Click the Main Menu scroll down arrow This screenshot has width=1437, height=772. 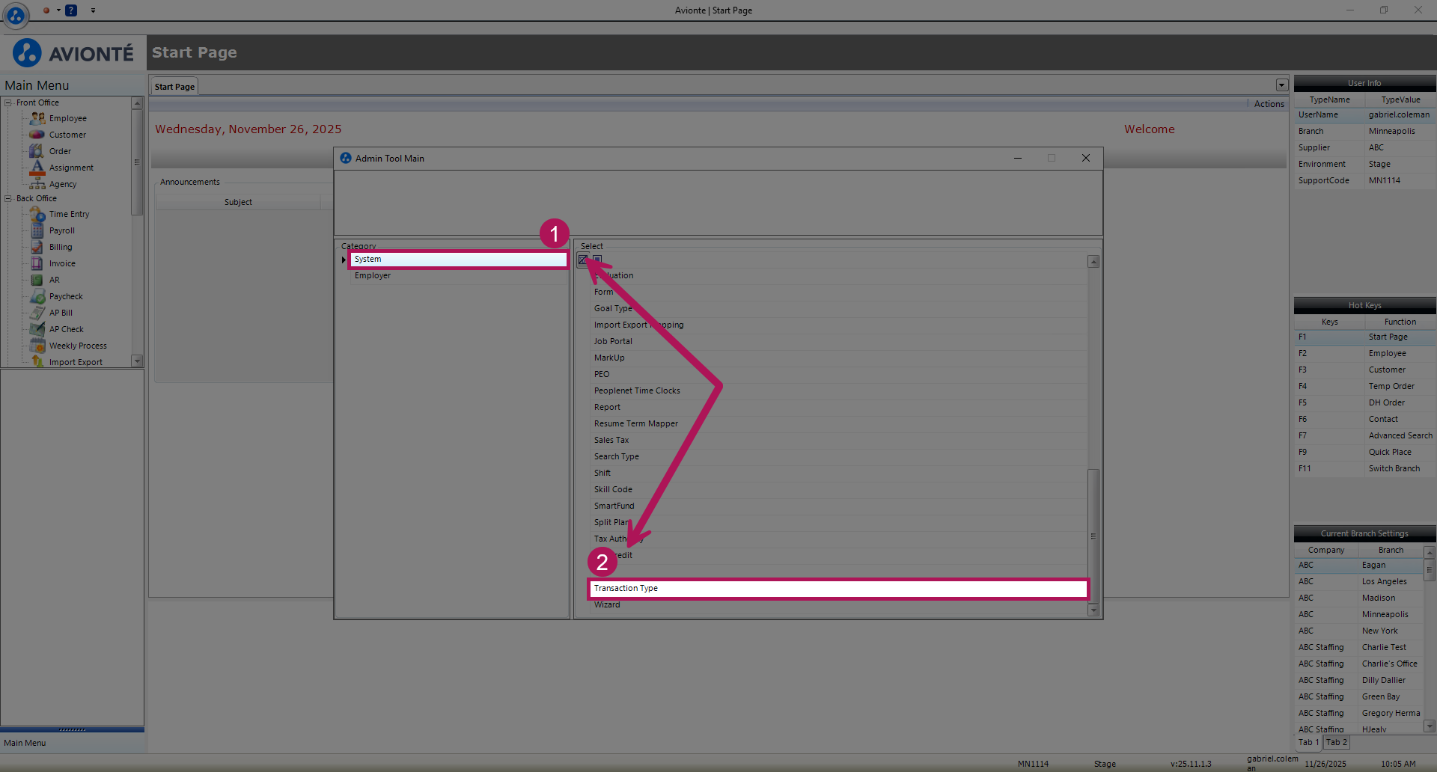click(x=137, y=361)
